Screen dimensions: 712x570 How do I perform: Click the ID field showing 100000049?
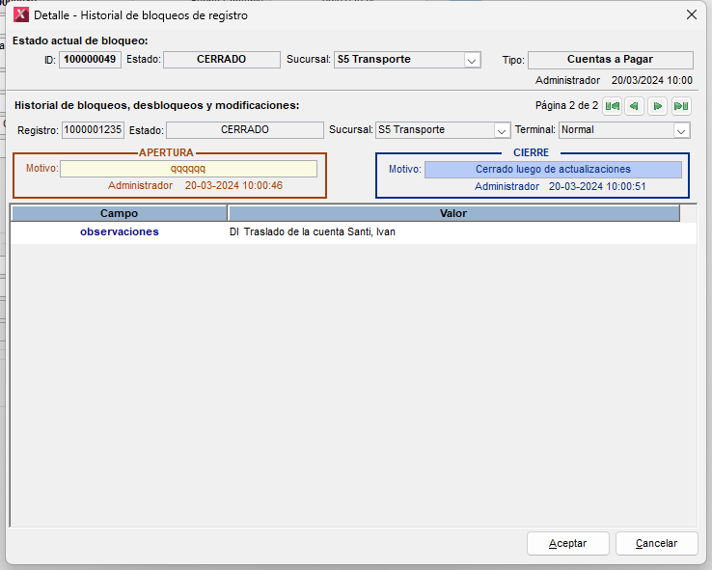[91, 60]
